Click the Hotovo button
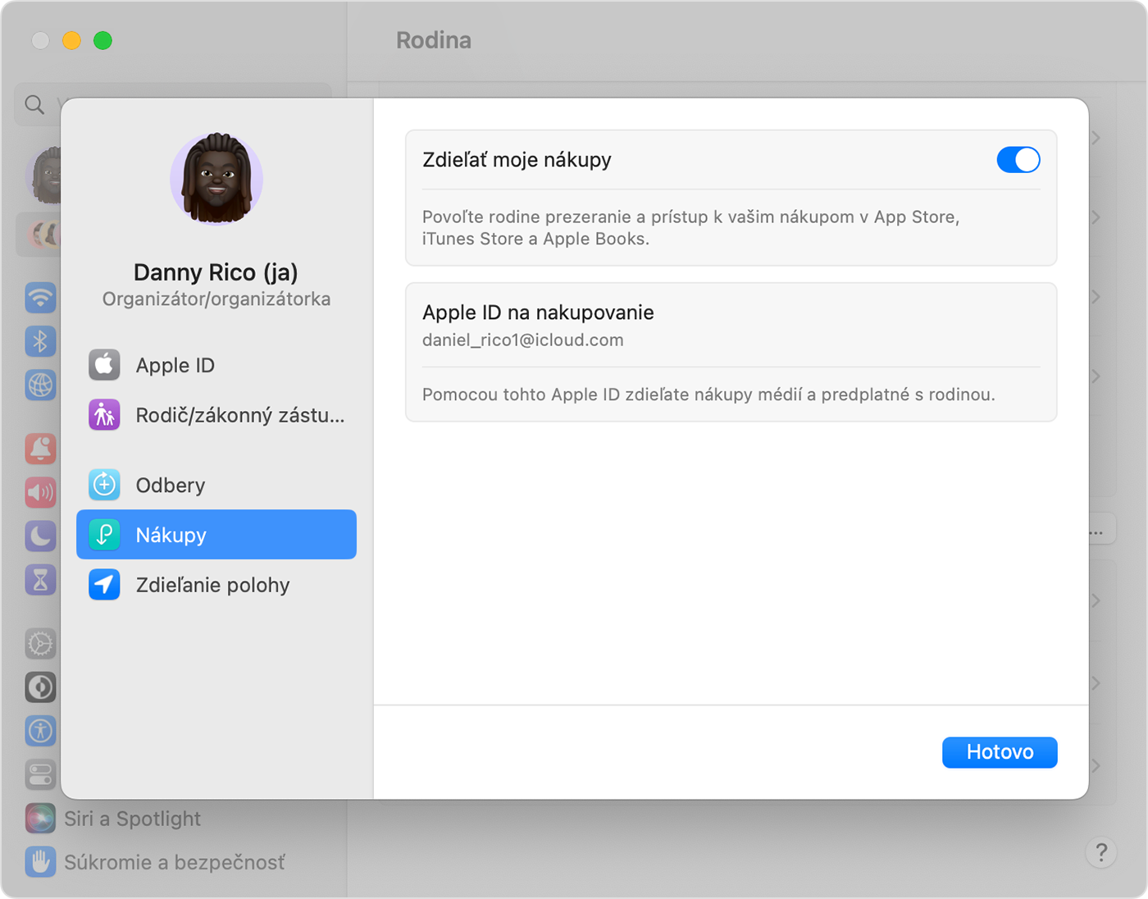The image size is (1148, 899). (x=999, y=752)
